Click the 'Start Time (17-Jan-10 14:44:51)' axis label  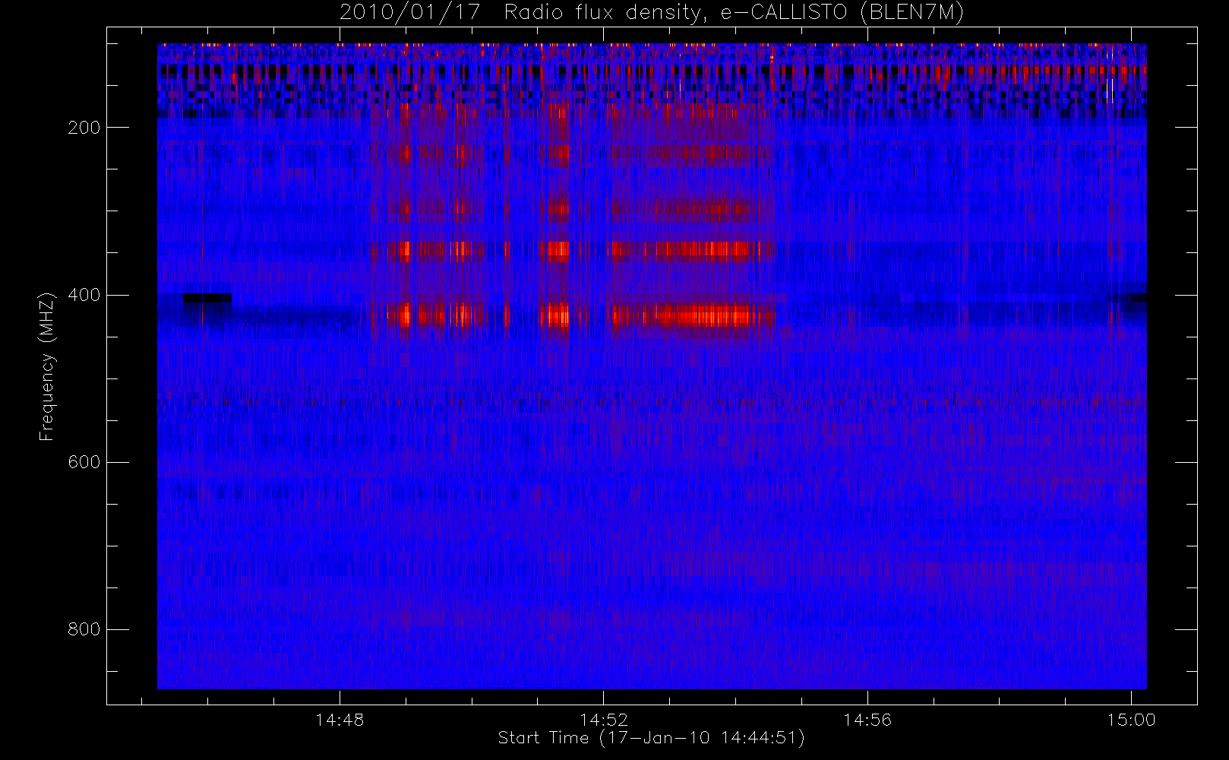pyautogui.click(x=651, y=738)
